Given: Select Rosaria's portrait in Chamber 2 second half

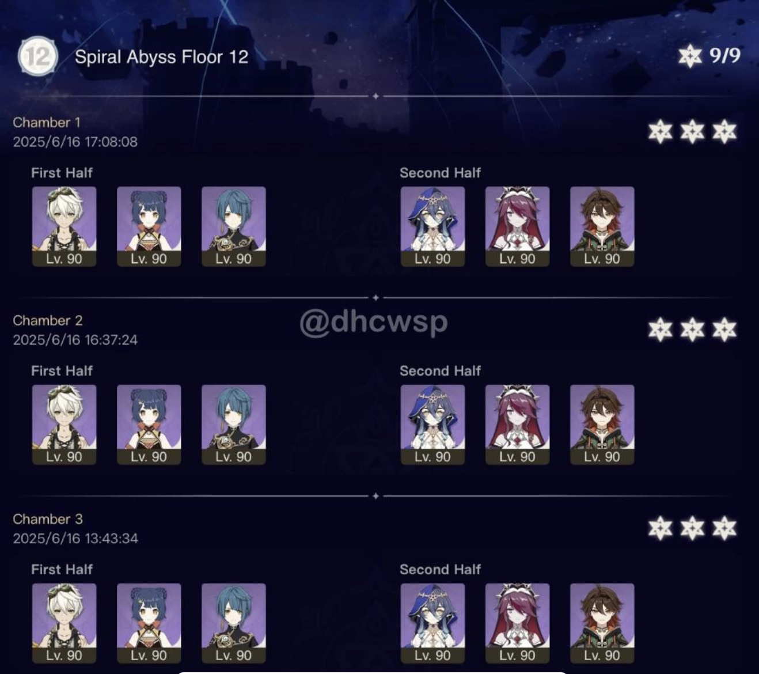Looking at the screenshot, I should (517, 425).
